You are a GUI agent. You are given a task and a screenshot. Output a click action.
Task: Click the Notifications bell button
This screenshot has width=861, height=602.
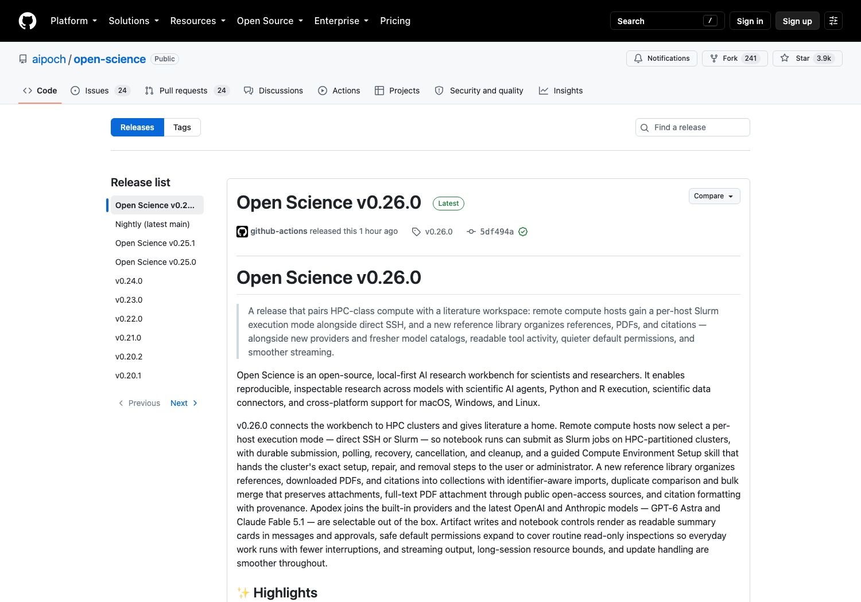tap(662, 58)
